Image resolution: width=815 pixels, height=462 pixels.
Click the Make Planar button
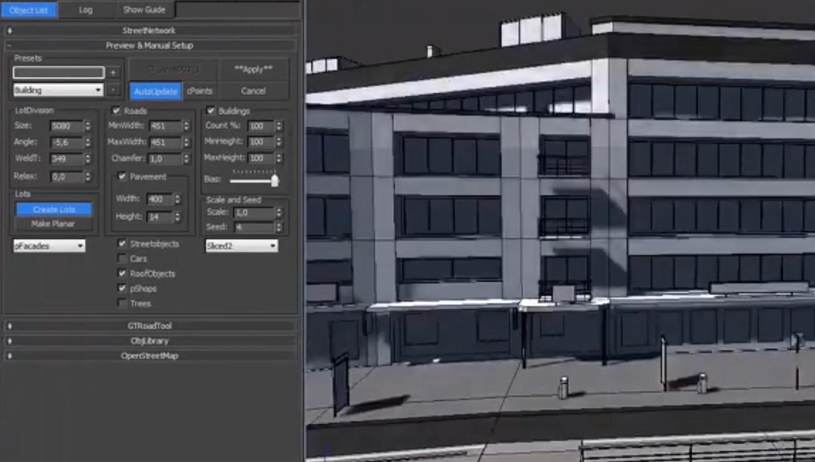click(x=54, y=224)
